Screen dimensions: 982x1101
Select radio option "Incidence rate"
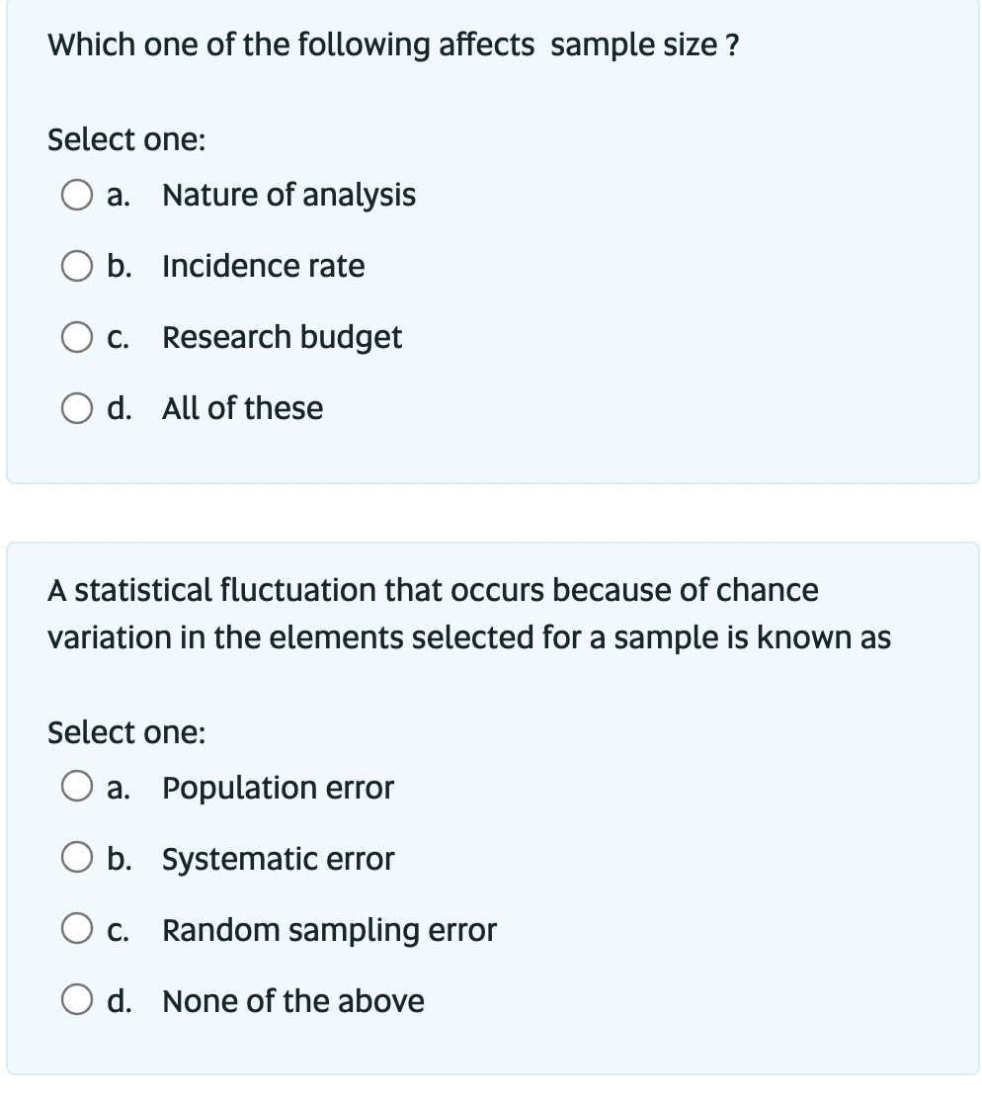point(77,266)
